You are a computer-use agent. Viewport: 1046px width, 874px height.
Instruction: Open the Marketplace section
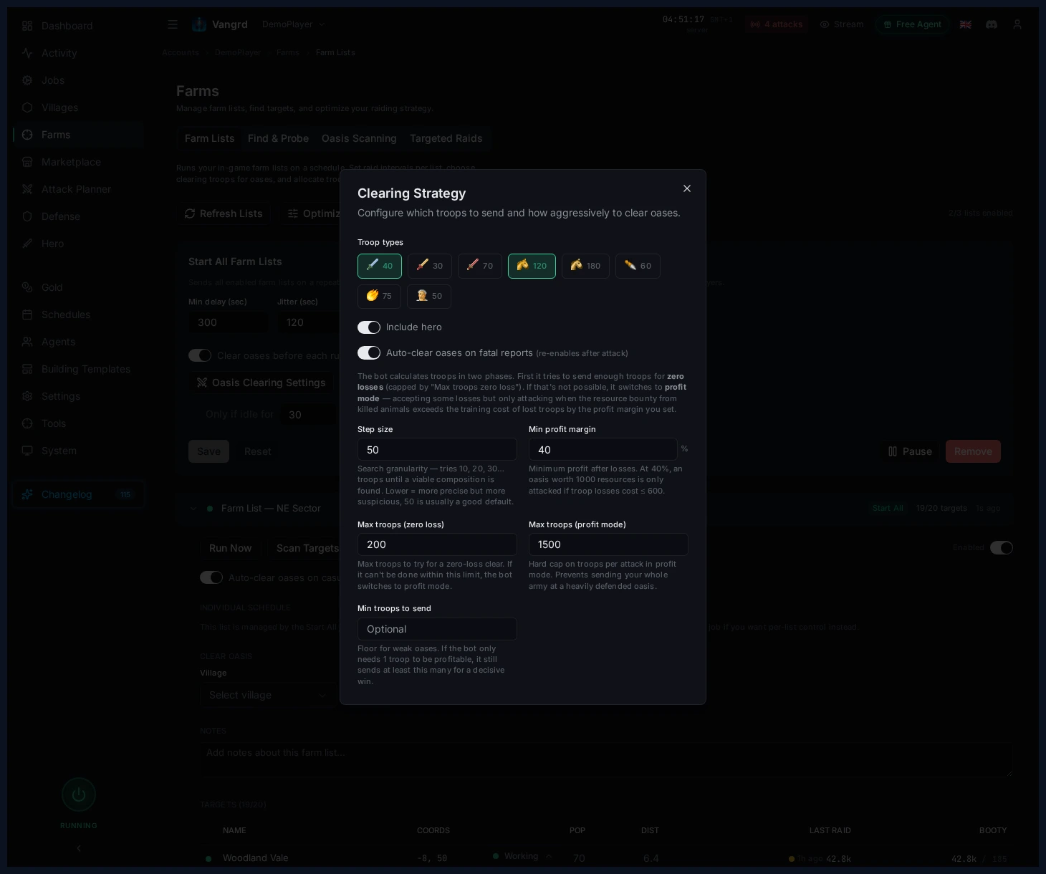point(71,162)
